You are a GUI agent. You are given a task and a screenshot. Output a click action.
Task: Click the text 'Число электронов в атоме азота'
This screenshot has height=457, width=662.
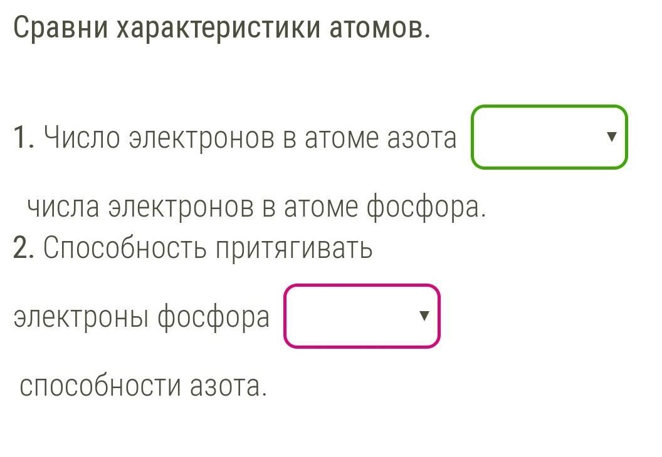click(250, 138)
